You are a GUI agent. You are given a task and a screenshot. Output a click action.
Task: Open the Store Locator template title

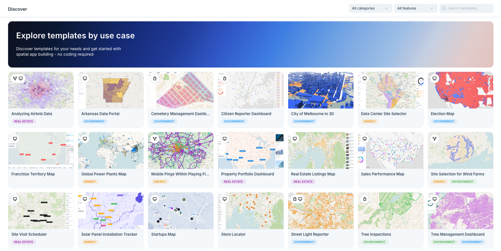[233, 234]
